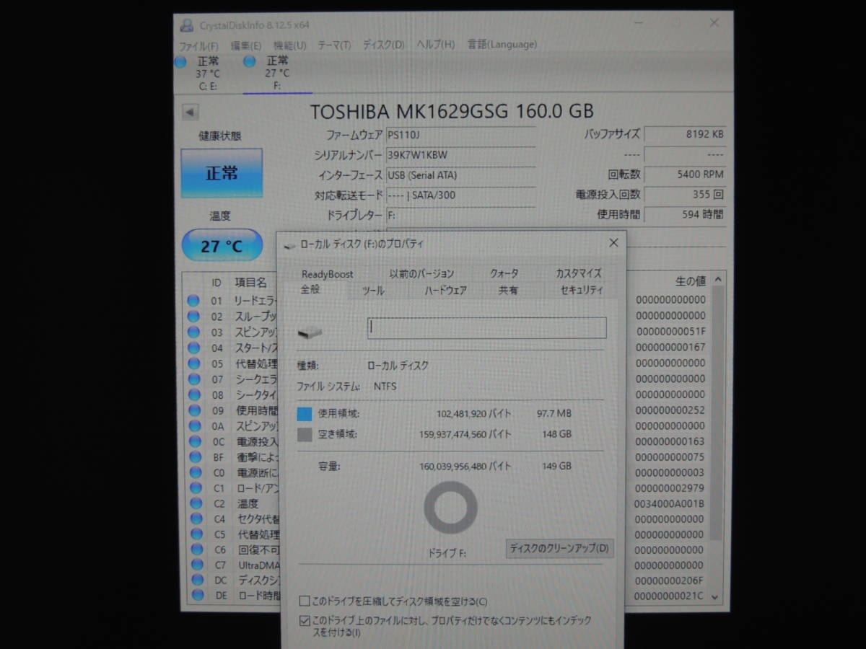This screenshot has height=649, width=866.
Task: Open the テーマ(T) menu
Action: pyautogui.click(x=334, y=45)
